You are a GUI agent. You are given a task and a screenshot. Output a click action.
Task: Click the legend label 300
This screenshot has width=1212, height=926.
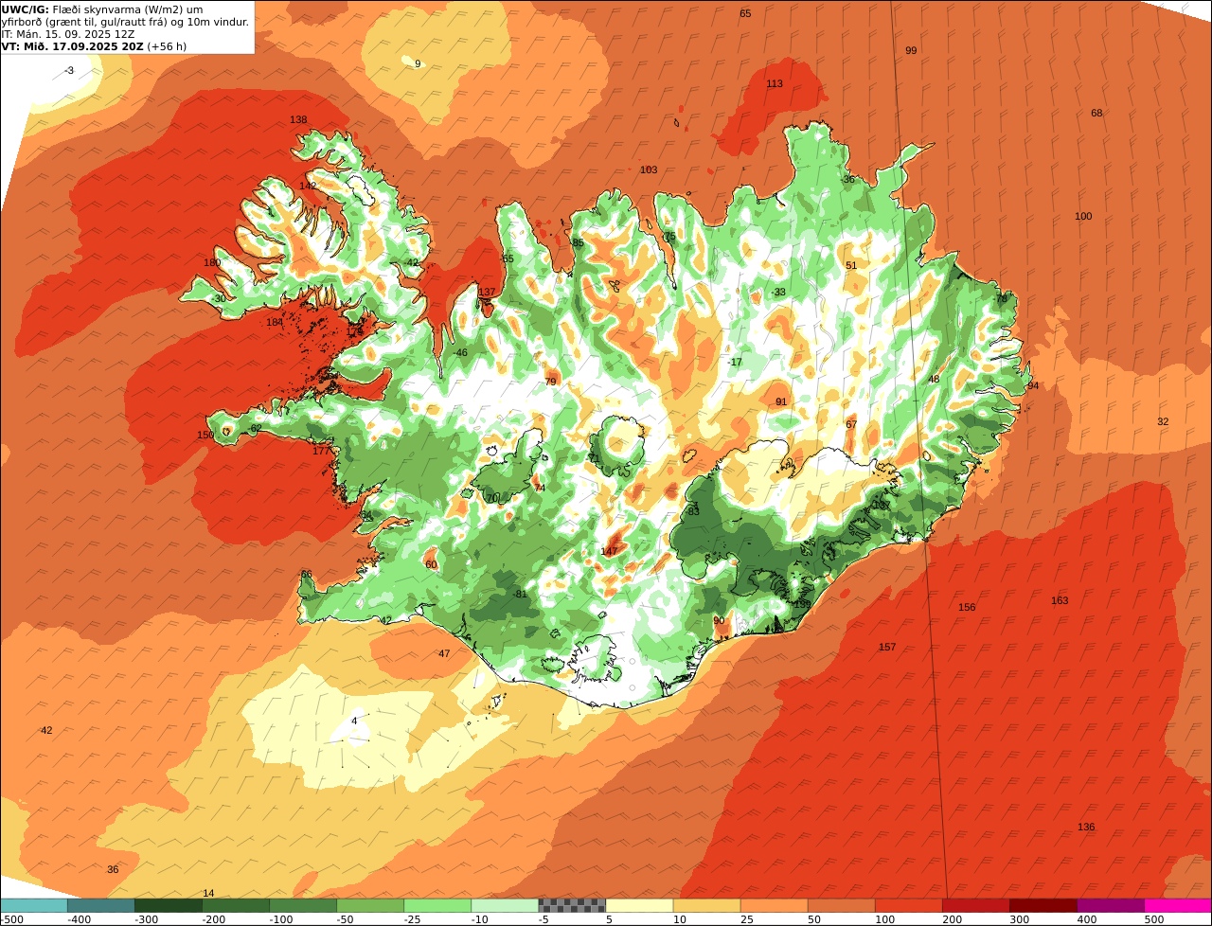point(1020,918)
